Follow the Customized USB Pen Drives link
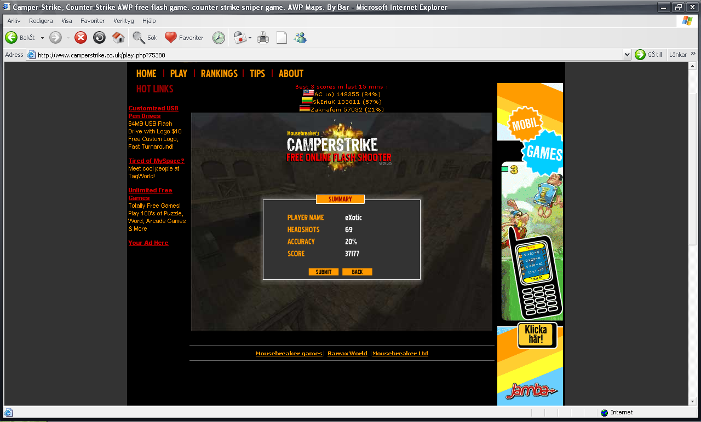 coord(153,112)
